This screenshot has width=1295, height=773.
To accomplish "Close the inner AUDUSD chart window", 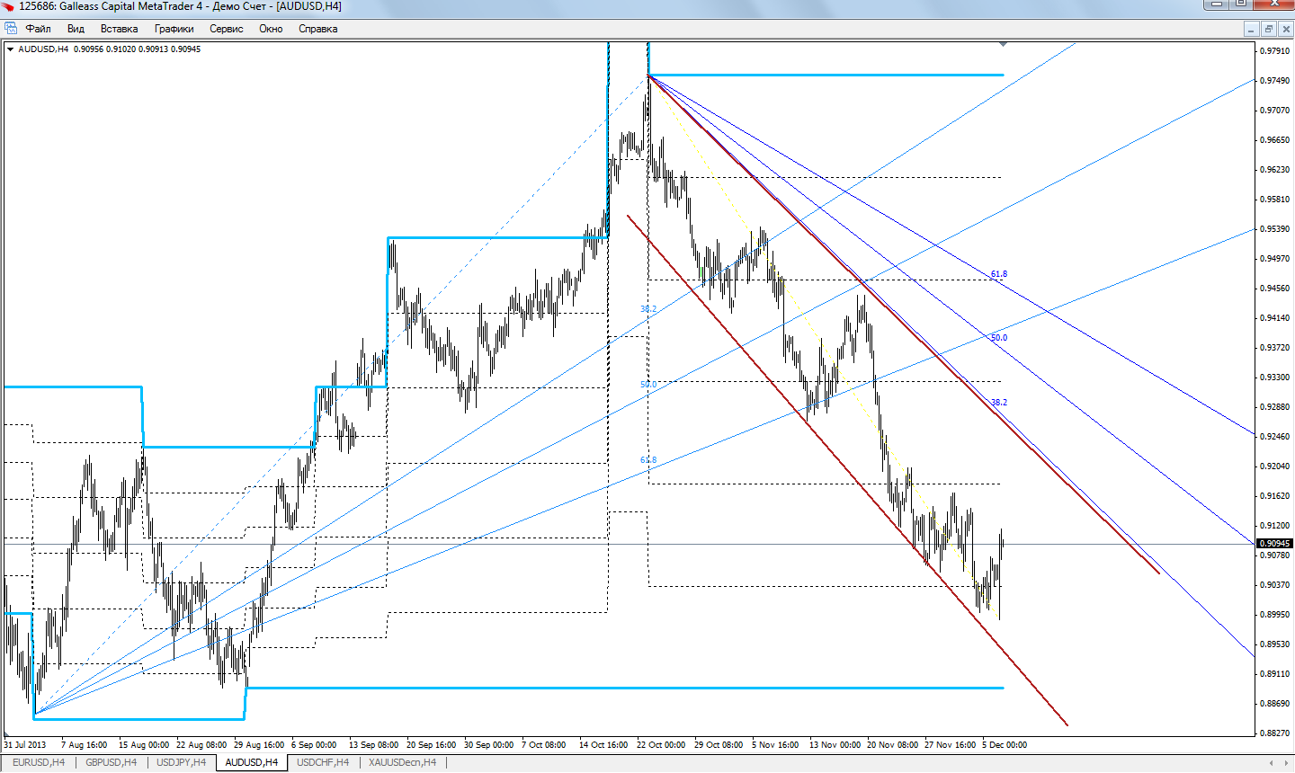I will [x=1285, y=29].
